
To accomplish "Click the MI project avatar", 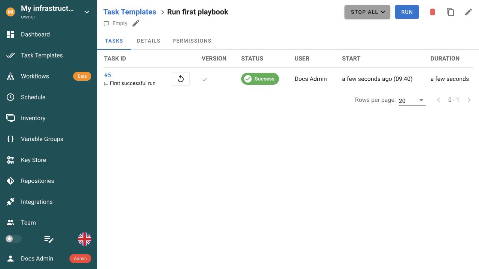I will (x=10, y=12).
